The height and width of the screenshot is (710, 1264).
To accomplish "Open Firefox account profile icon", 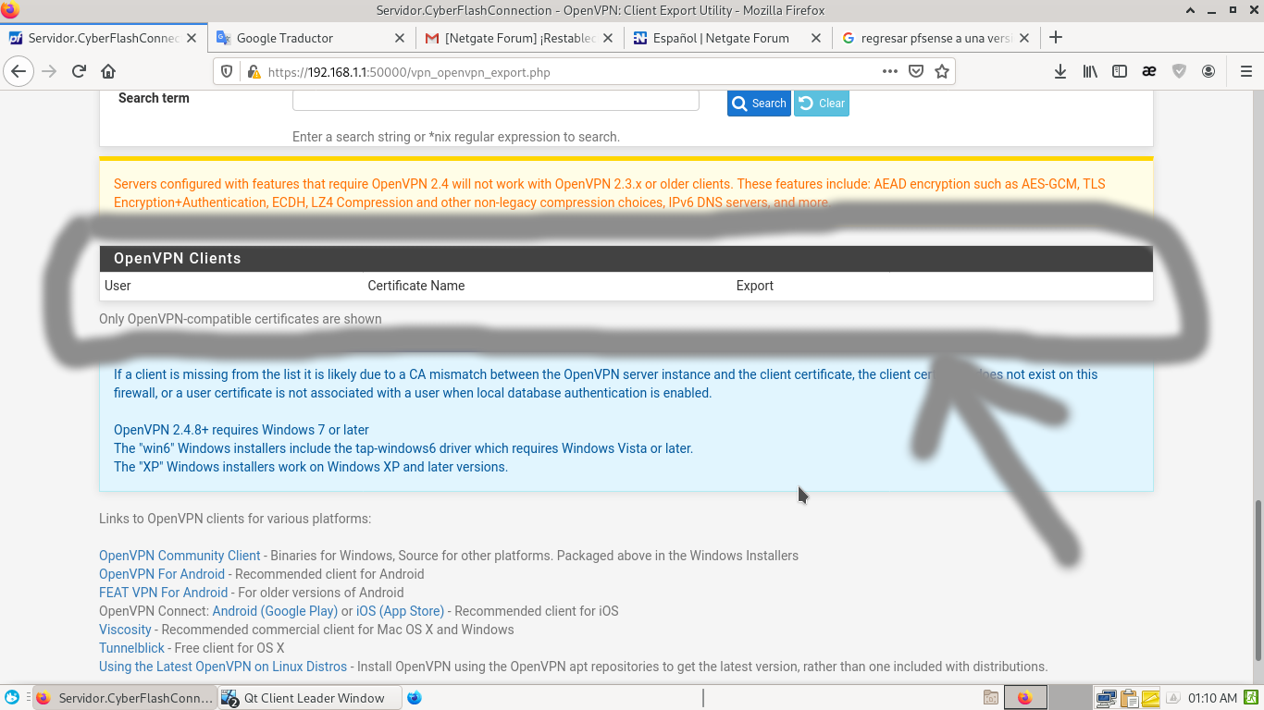I will (1208, 71).
